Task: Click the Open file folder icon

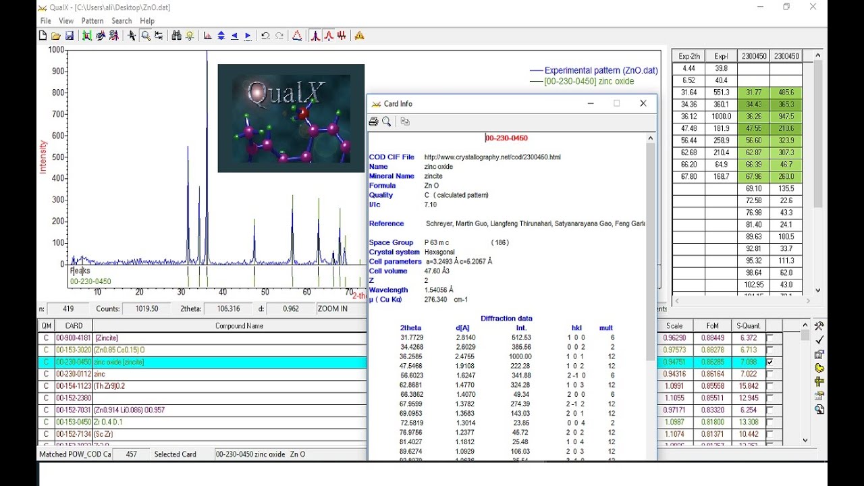Action: [56, 36]
